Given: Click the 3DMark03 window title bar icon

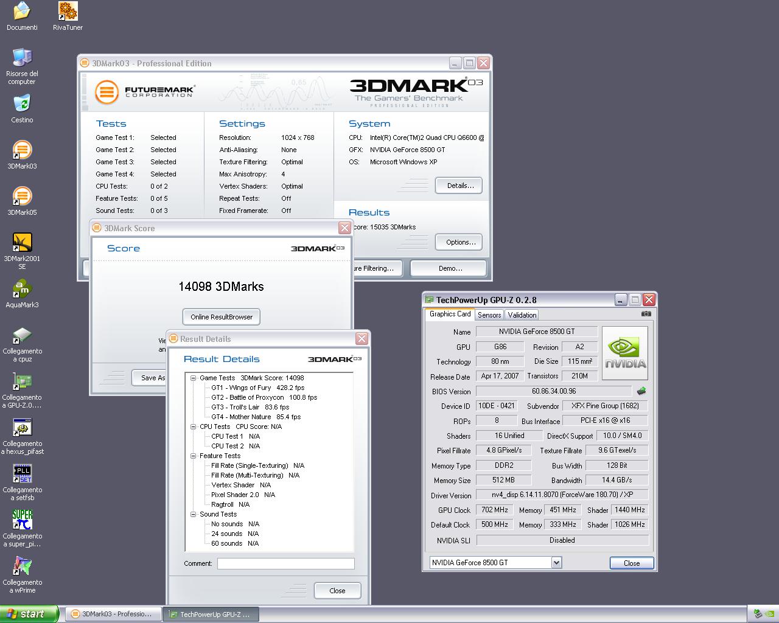Looking at the screenshot, I should pyautogui.click(x=86, y=63).
